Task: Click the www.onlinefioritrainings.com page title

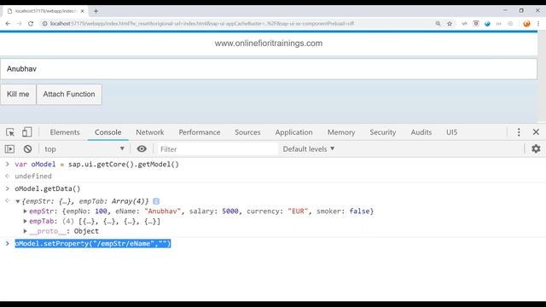Action: [x=269, y=43]
